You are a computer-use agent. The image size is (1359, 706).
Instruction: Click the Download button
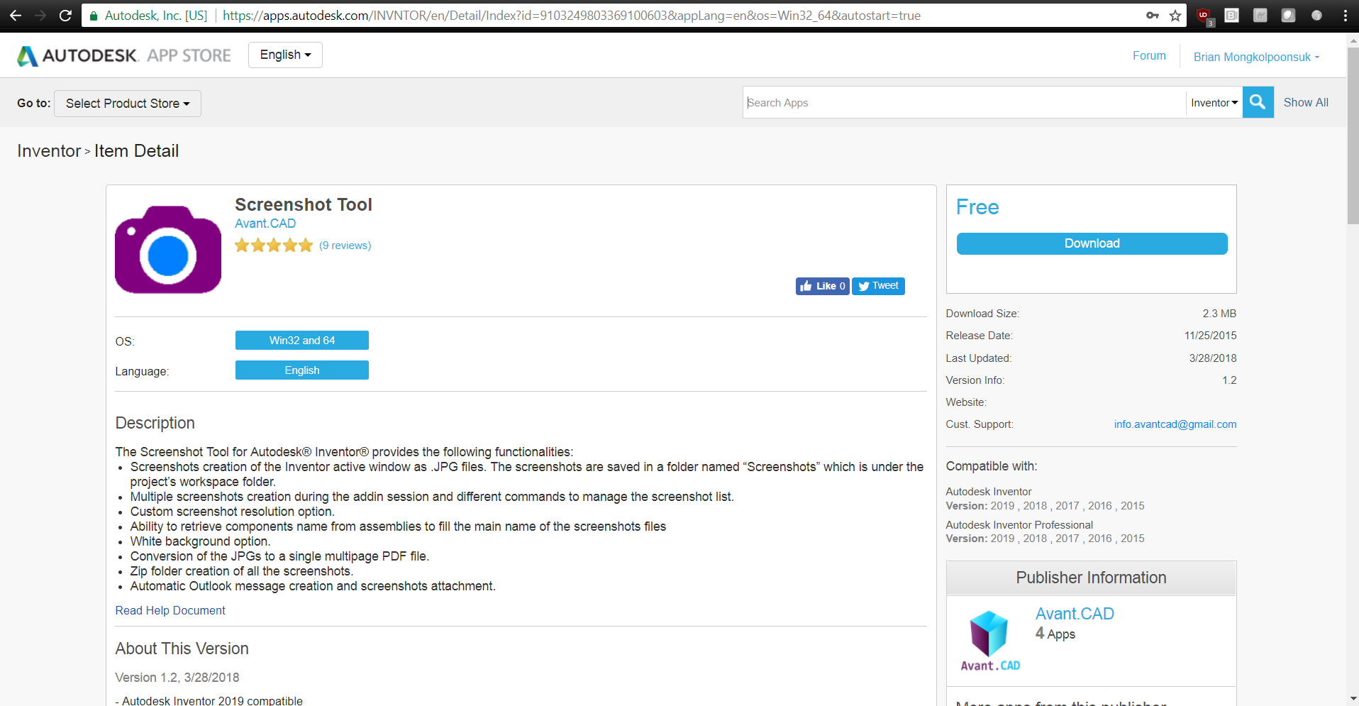click(1092, 243)
